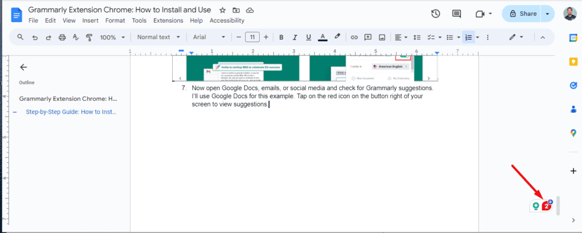582x233 pixels.
Task: Increase the font size
Action: 266,37
